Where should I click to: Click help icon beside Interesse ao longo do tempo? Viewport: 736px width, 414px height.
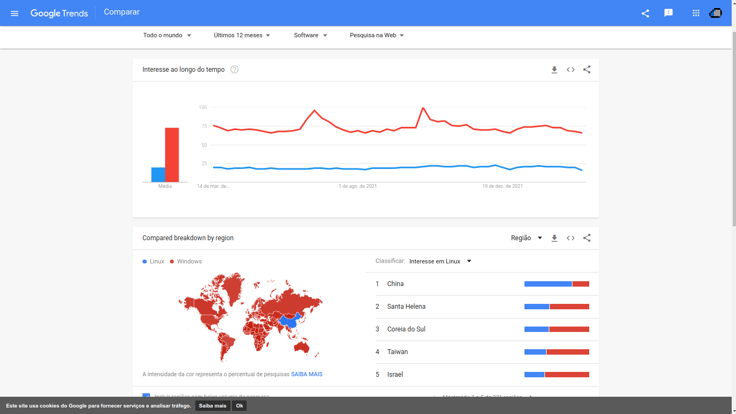click(x=234, y=70)
